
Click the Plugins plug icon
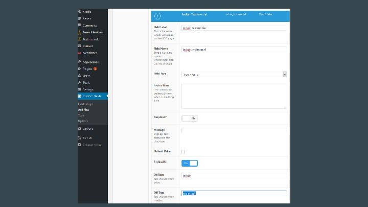point(80,69)
